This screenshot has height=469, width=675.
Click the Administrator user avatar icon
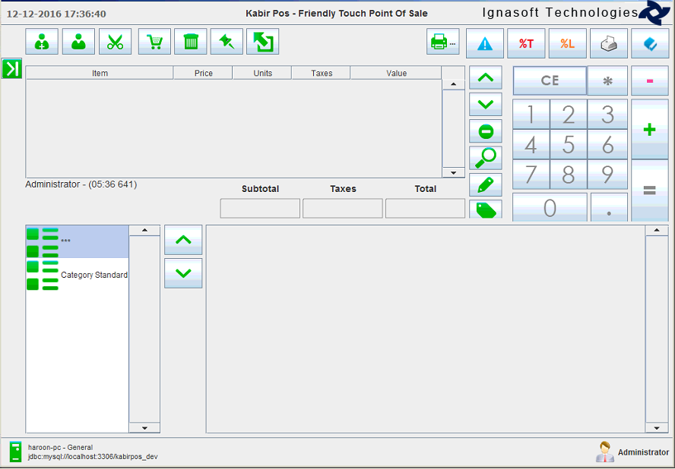tap(605, 452)
